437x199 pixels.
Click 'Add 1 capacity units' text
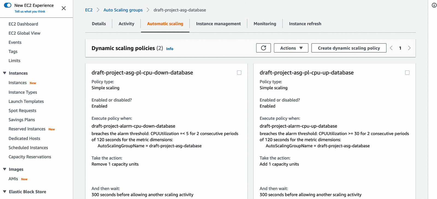(x=279, y=164)
